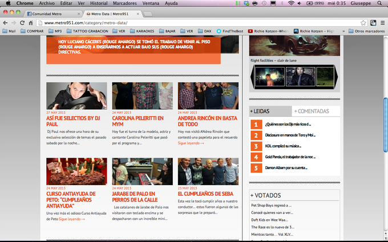Open the BAJAR bookmarks folder
This screenshot has height=242, width=388.
click(x=167, y=31)
